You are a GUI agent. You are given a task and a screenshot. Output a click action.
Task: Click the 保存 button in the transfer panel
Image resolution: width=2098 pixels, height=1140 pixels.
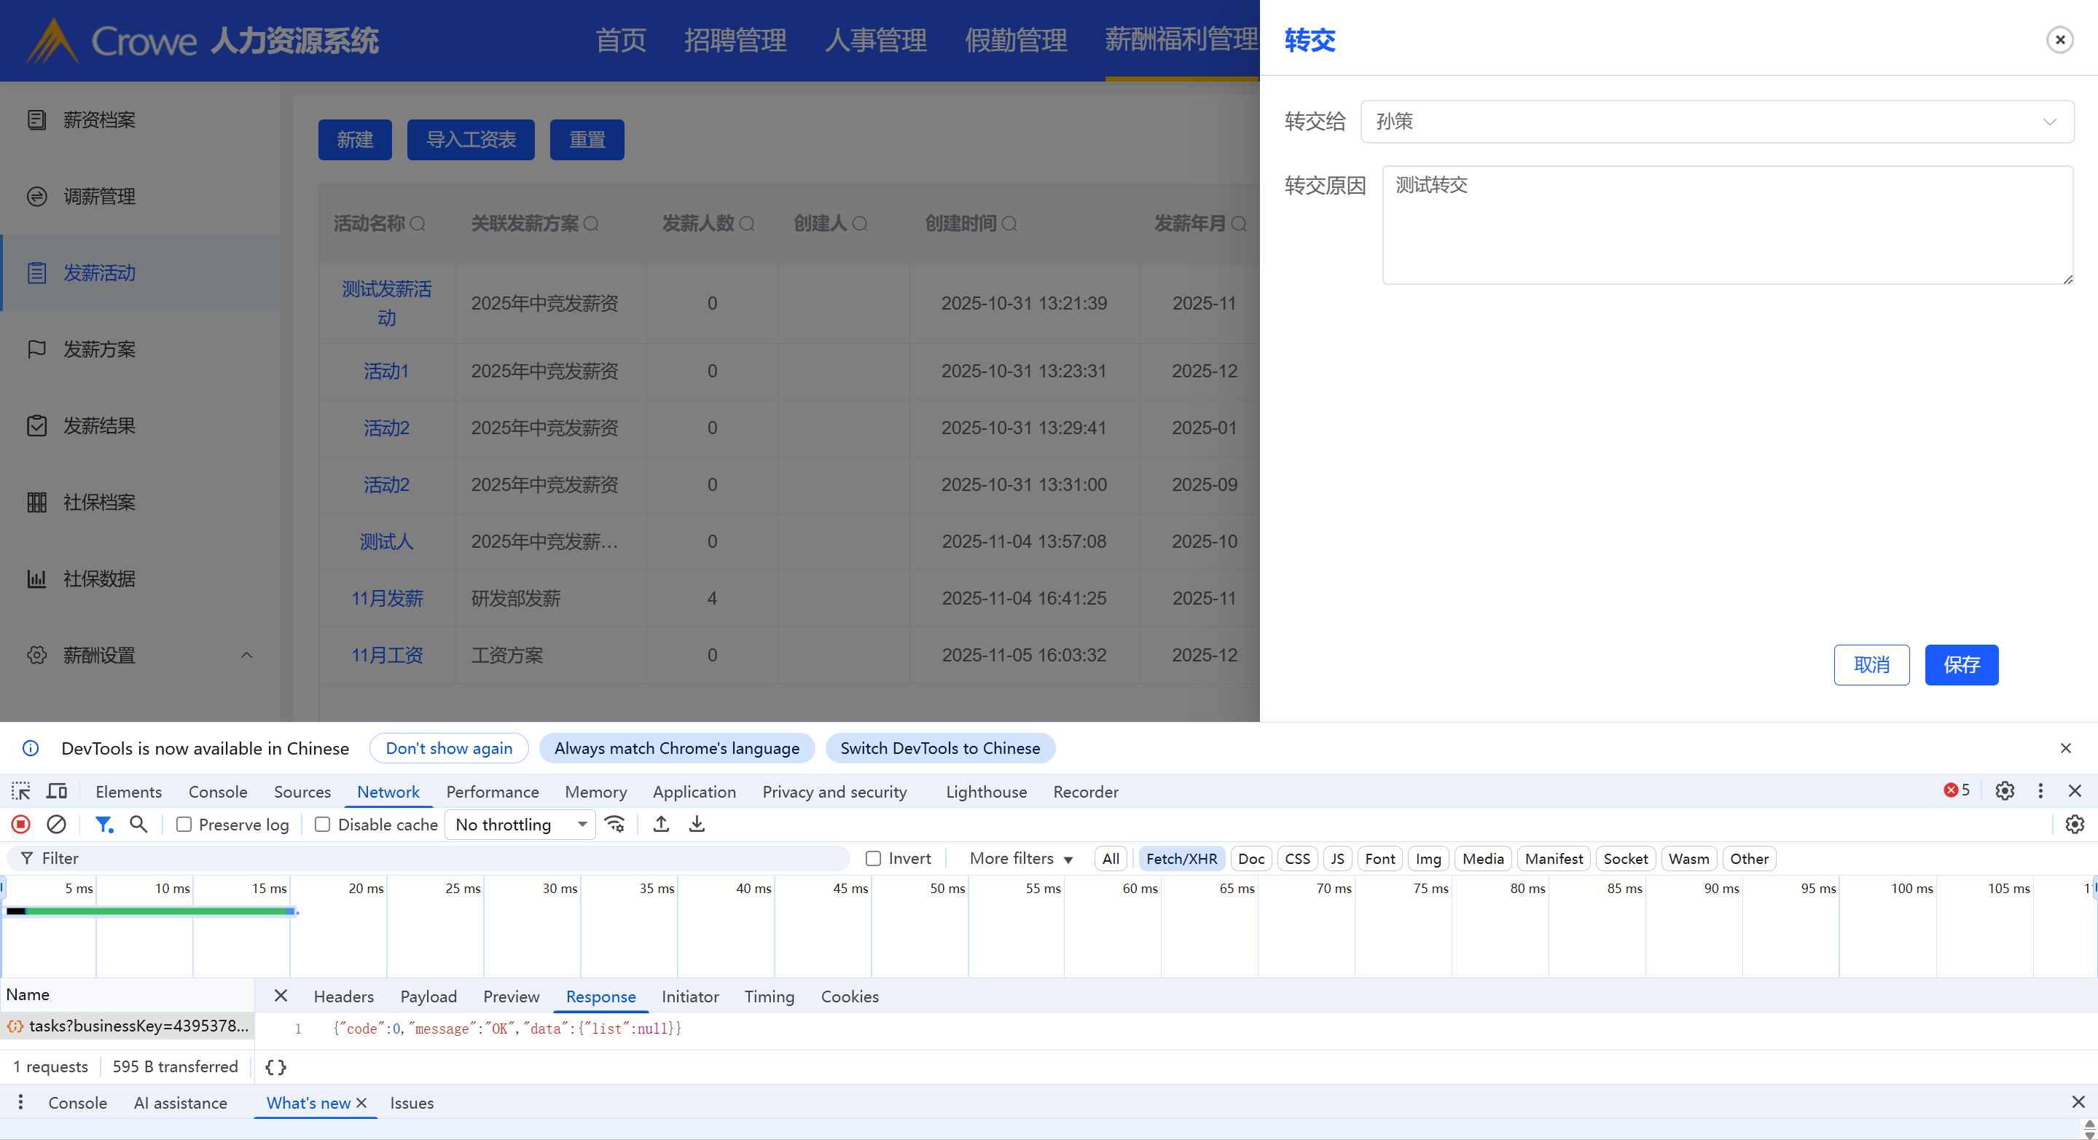(x=1960, y=664)
